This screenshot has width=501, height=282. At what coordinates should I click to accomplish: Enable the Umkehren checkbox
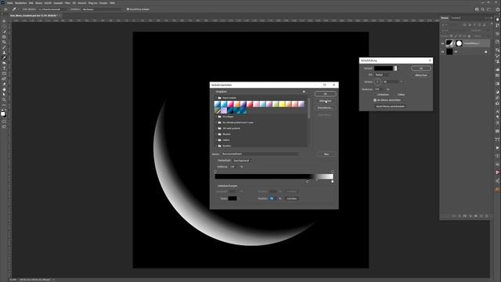pyautogui.click(x=375, y=95)
